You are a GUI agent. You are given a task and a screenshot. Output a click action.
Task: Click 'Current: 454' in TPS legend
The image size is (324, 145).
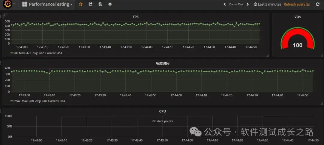54,53
